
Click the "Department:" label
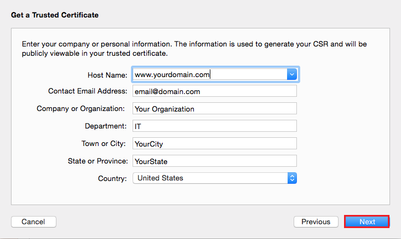[x=106, y=126]
